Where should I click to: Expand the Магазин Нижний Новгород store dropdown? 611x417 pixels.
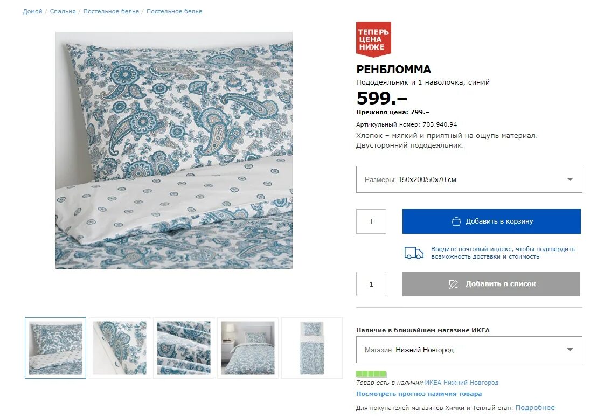point(469,350)
